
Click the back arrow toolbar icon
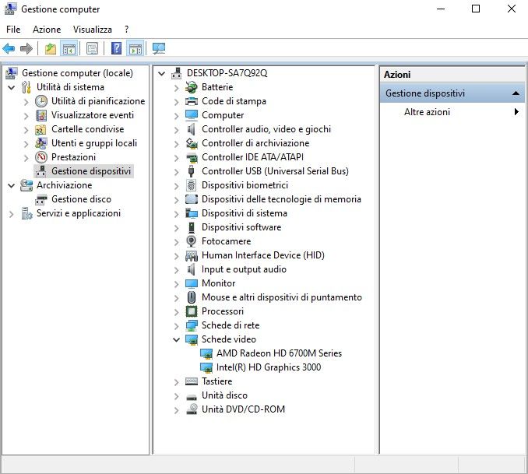pos(9,48)
